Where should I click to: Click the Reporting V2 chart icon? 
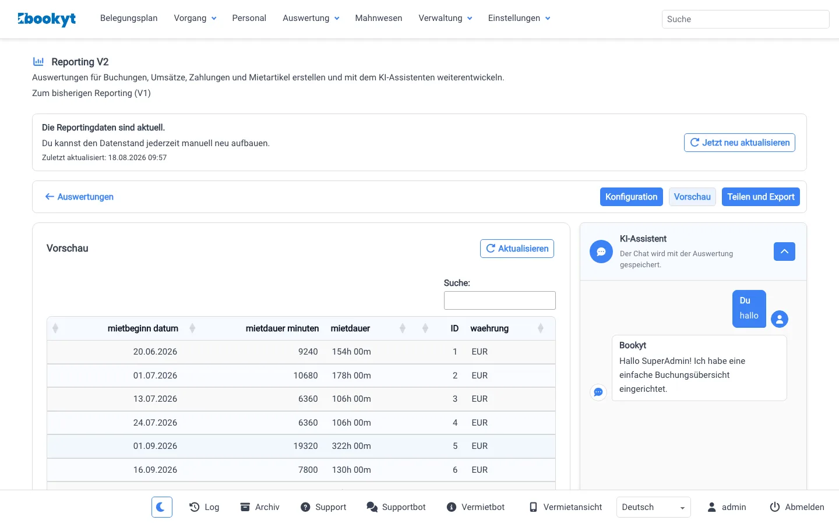point(38,61)
